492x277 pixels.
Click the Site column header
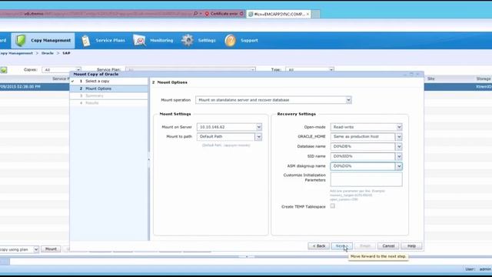click(x=431, y=78)
